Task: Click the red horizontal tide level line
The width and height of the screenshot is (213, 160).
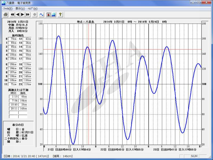Action: 122,50
